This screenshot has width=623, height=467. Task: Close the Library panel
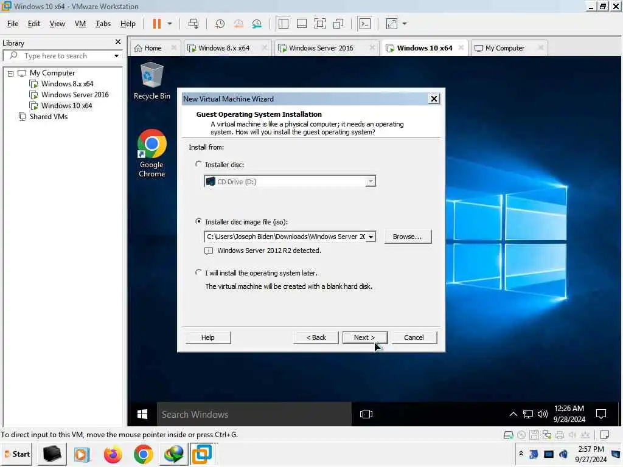click(118, 42)
